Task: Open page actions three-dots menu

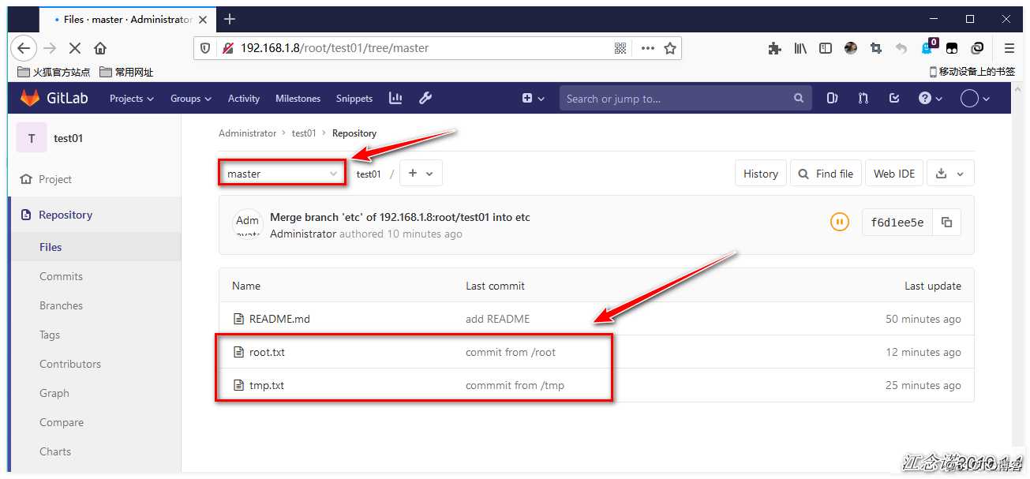Action: click(648, 48)
